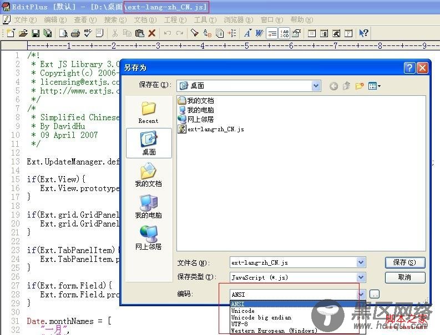Click the dialog help question button

click(409, 68)
